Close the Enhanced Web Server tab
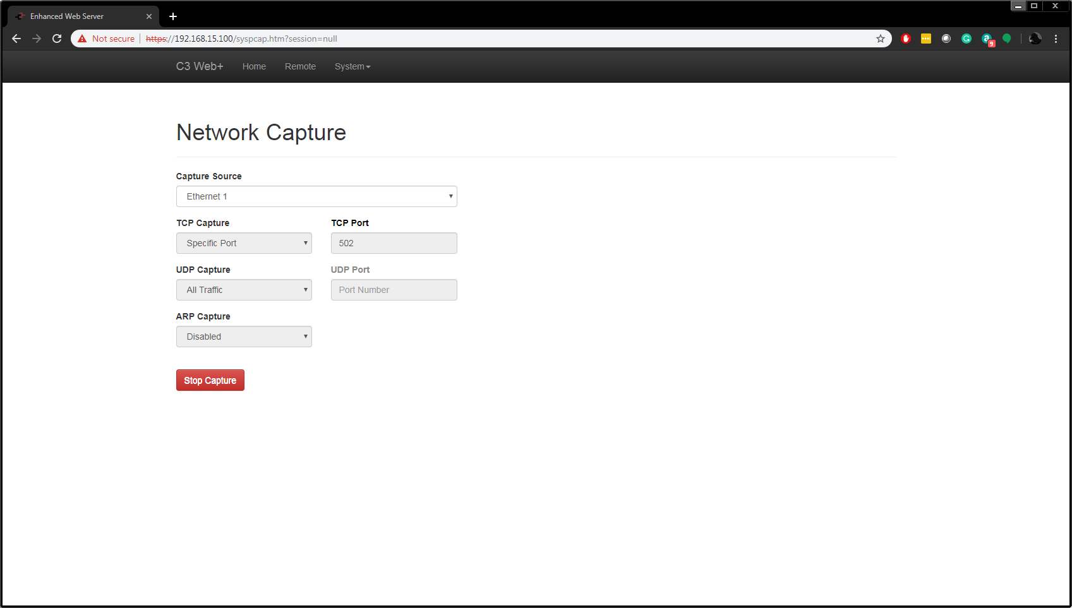1072x608 pixels. [149, 16]
